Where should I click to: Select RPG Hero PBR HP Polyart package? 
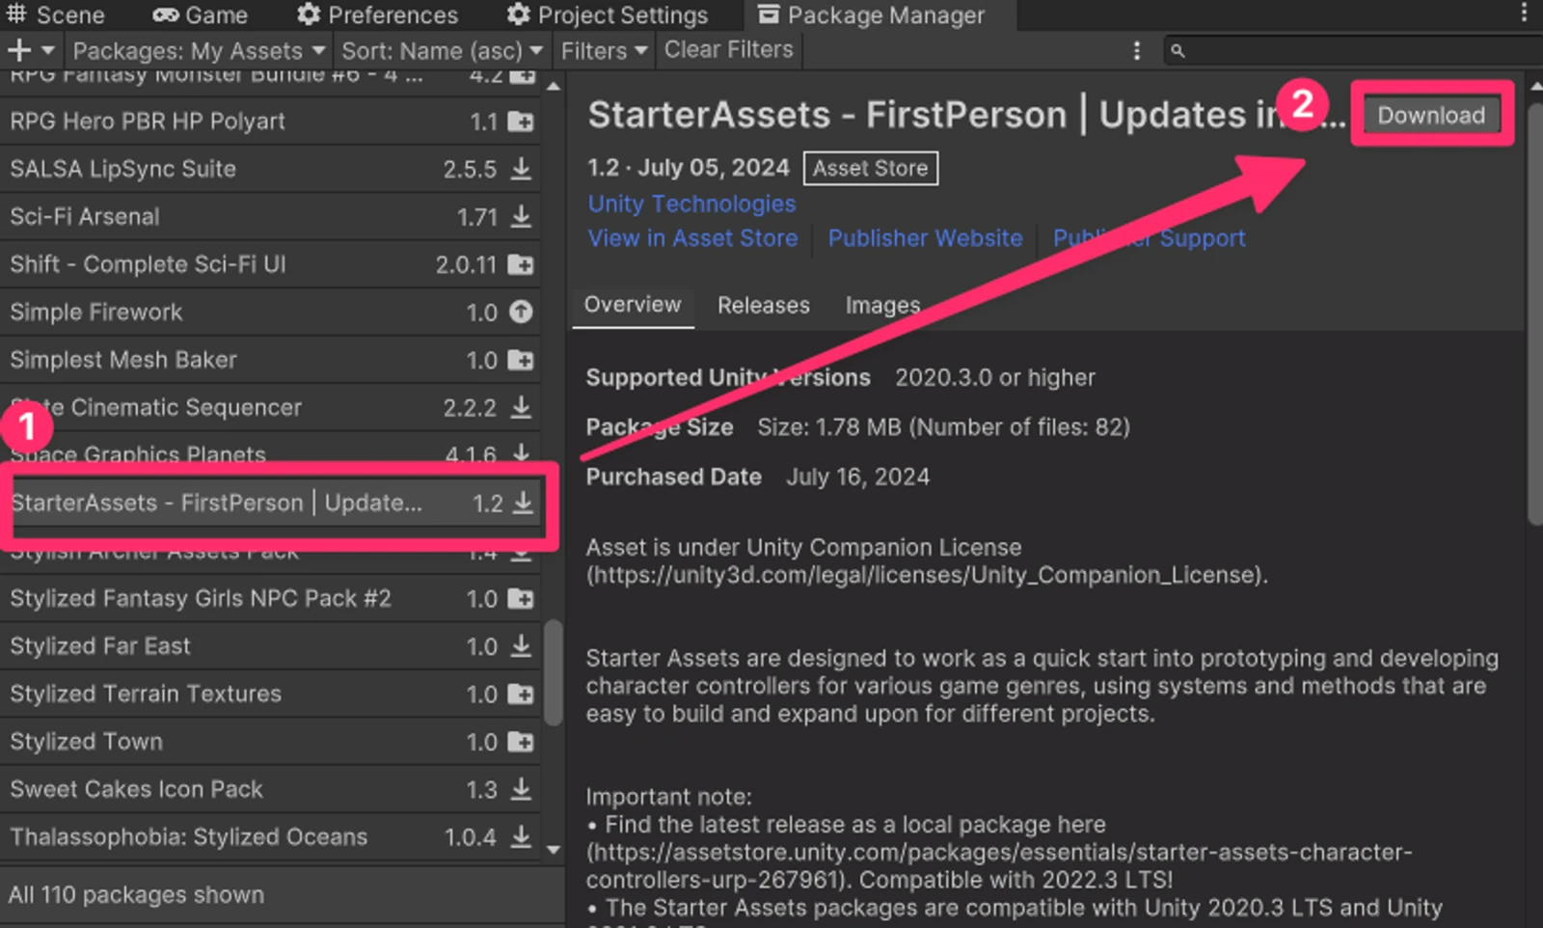270,122
